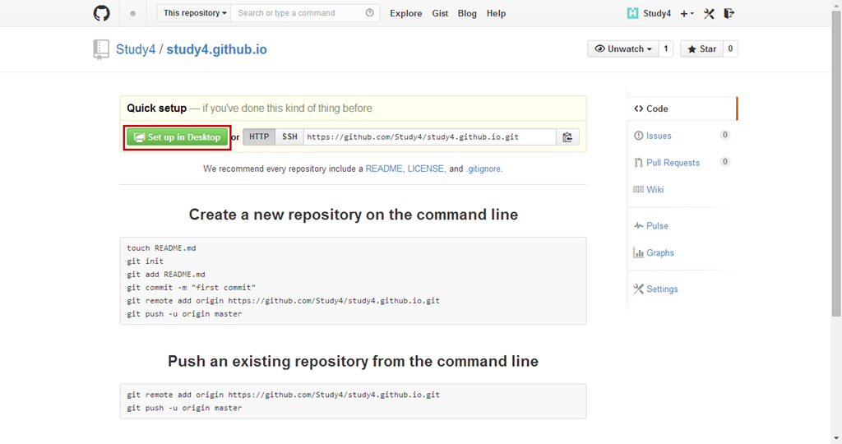This screenshot has height=444, width=842.
Task: Open the repository Settings sidebar tab
Action: (x=662, y=289)
